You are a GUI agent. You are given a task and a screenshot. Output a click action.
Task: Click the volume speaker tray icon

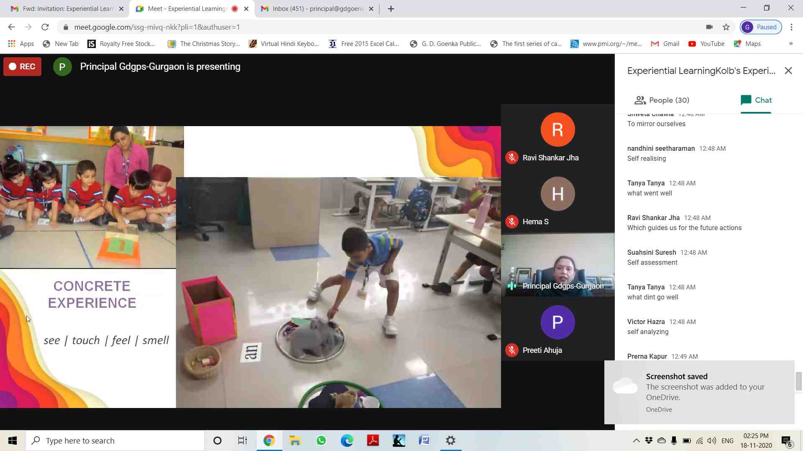pos(712,441)
